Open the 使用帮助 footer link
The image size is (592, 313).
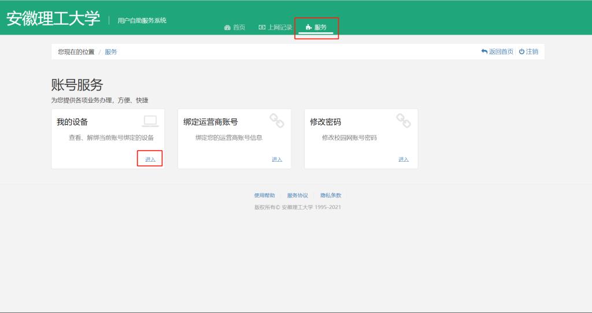coord(265,195)
